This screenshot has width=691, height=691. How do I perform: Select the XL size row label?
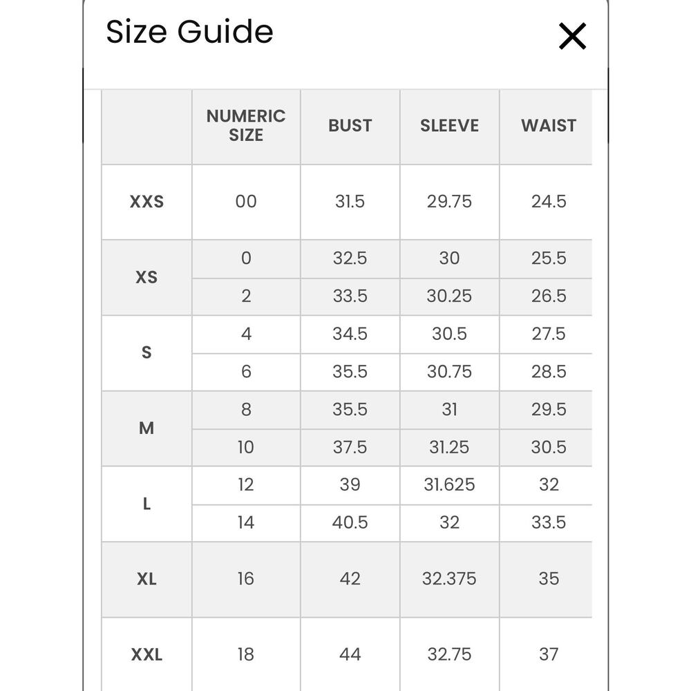[x=146, y=580]
